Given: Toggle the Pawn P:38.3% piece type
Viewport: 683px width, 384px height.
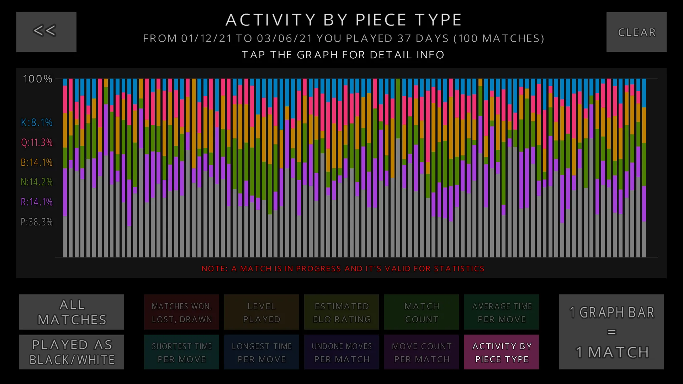Looking at the screenshot, I should pyautogui.click(x=36, y=221).
